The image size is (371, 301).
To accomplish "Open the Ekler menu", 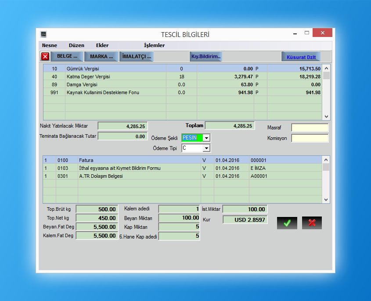I will tap(102, 45).
